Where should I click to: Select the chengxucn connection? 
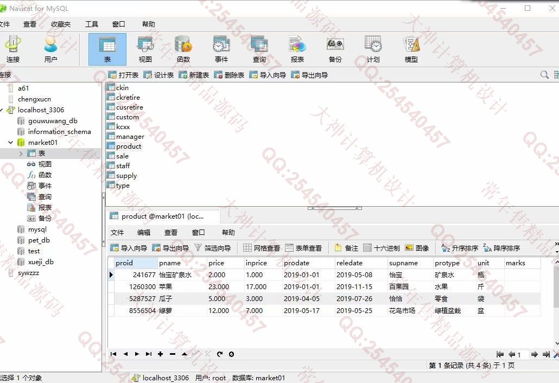(34, 99)
